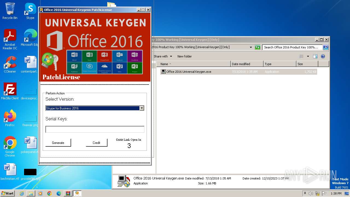
Task: Minimize the keygen window
Action: pos(139,10)
